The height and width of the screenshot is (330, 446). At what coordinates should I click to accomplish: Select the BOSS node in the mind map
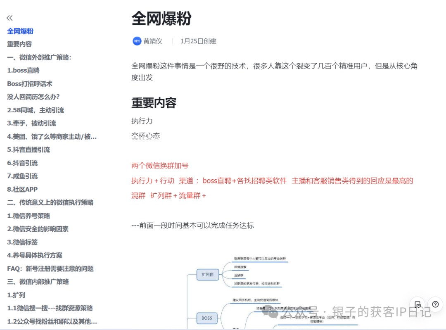click(x=207, y=318)
